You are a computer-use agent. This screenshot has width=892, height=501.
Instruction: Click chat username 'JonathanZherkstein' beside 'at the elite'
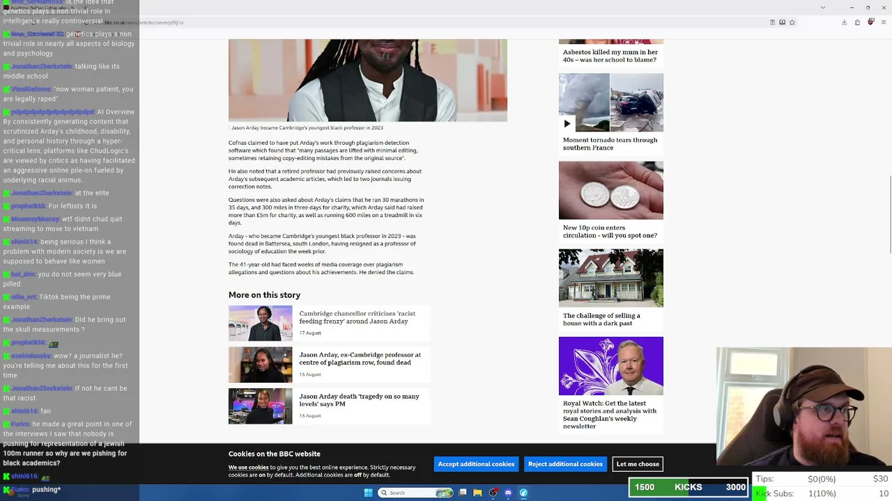point(41,193)
